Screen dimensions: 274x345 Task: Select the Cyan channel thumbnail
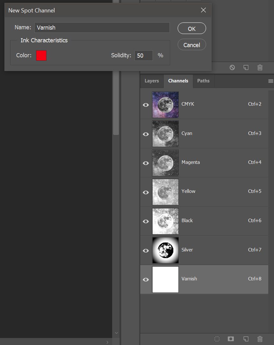pos(165,134)
